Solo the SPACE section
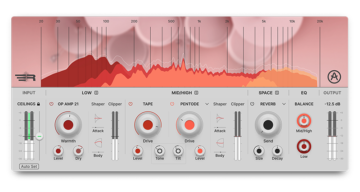 point(277,93)
